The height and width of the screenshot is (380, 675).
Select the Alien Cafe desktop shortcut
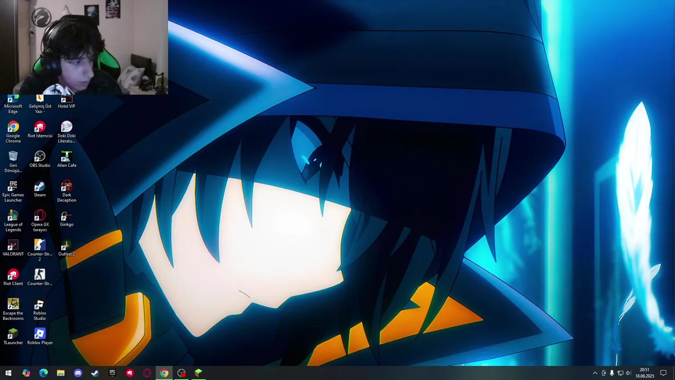pyautogui.click(x=66, y=159)
